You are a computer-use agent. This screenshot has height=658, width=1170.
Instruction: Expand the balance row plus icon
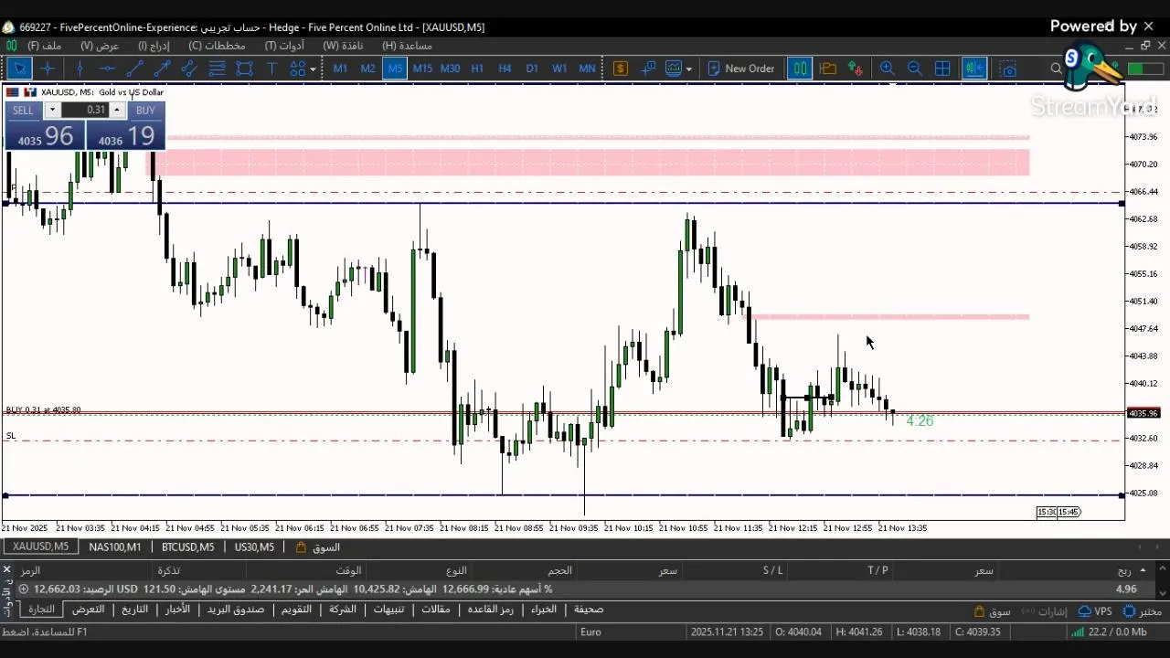[23, 589]
